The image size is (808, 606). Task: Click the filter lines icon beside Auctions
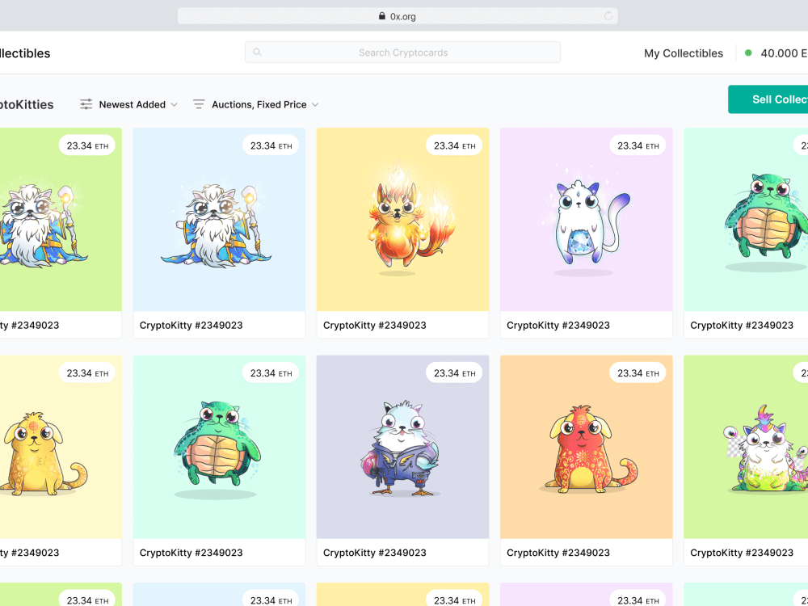point(199,104)
